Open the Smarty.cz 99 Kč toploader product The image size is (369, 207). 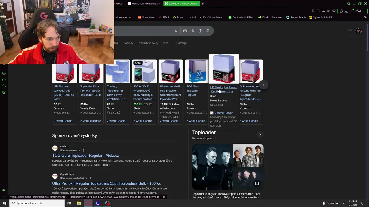pos(65,93)
